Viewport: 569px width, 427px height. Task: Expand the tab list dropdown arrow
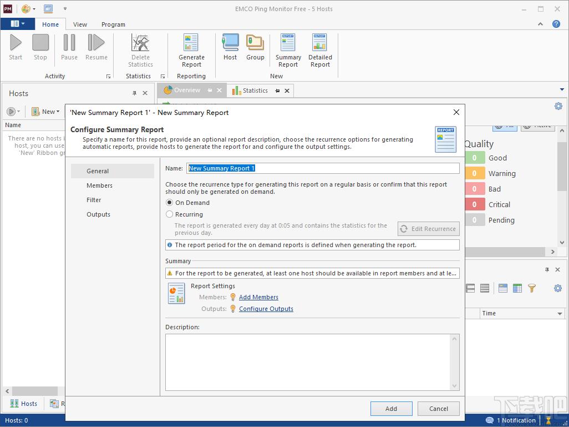coord(562,90)
